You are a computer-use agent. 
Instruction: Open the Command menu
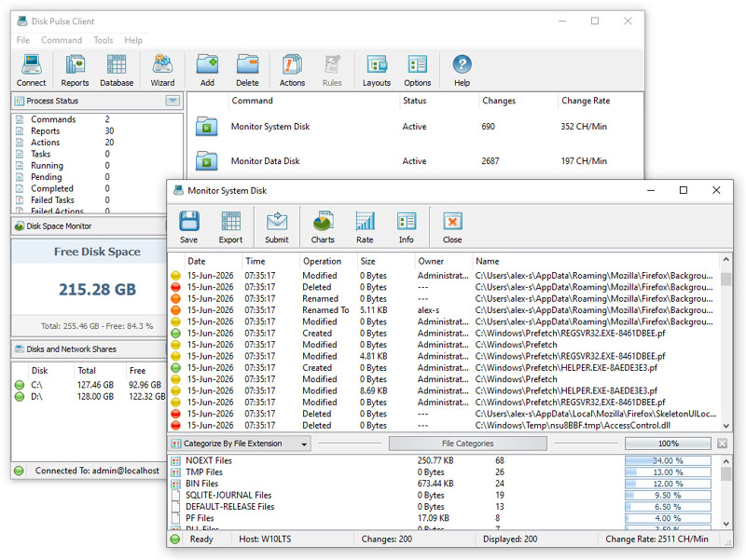tap(62, 40)
